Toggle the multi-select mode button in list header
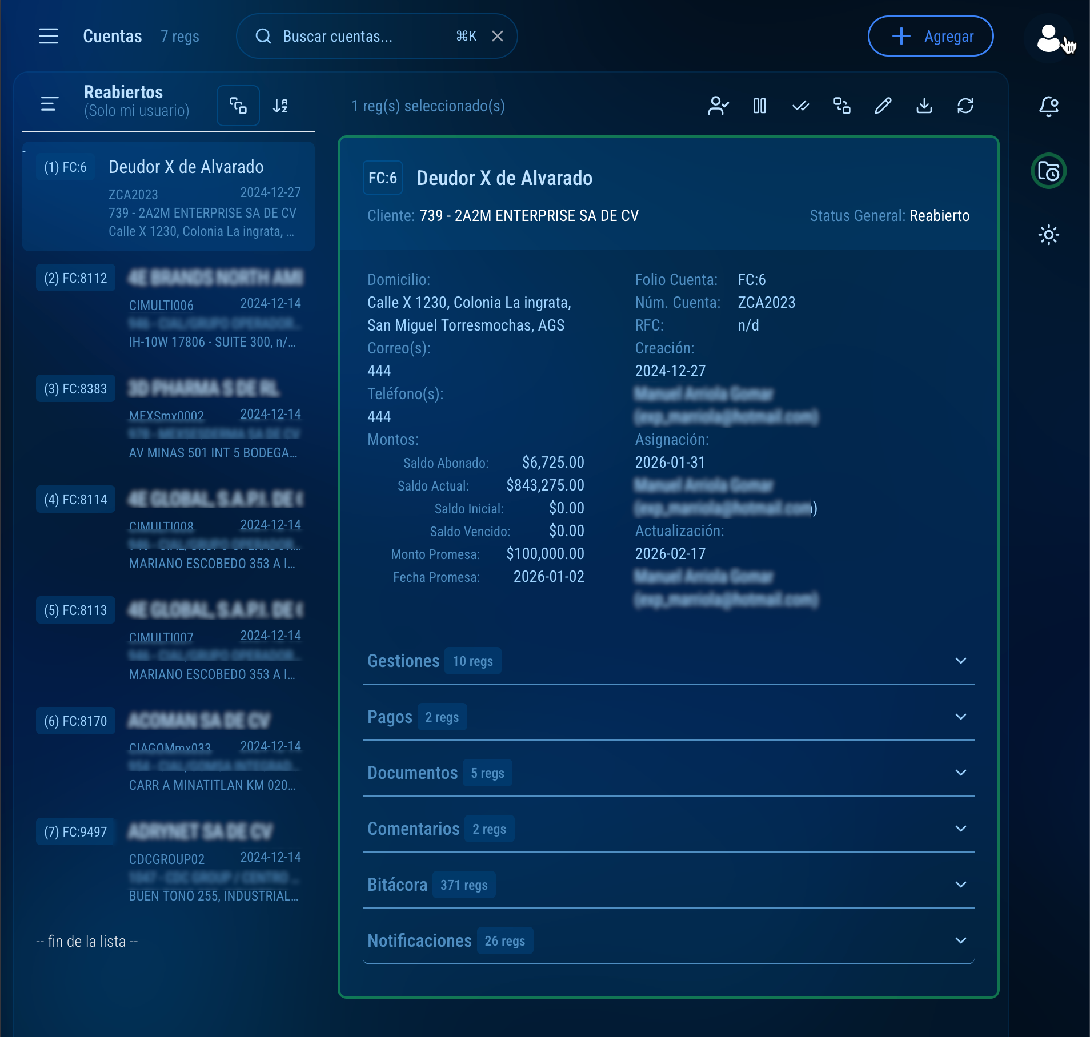The width and height of the screenshot is (1090, 1037). click(x=238, y=106)
